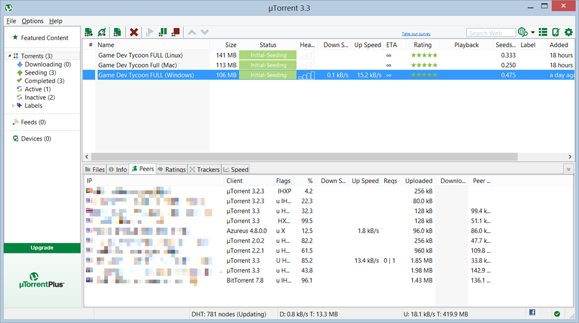Screen dimensions: 579x323
Task: Click the Upgrade button
Action: [42, 248]
